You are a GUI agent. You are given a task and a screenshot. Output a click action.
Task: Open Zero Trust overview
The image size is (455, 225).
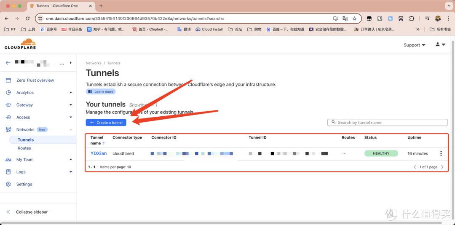click(x=35, y=80)
